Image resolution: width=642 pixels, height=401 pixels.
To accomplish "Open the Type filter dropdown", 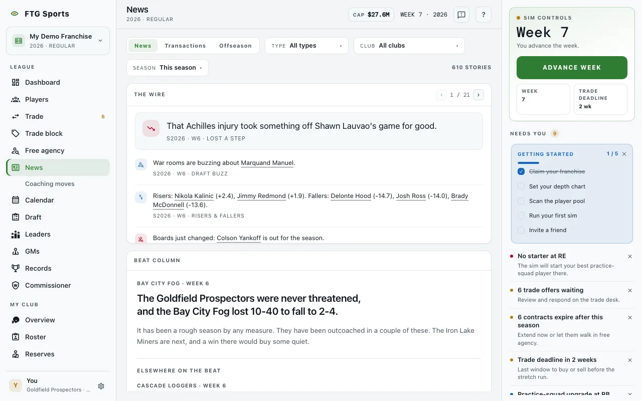I will [x=306, y=46].
